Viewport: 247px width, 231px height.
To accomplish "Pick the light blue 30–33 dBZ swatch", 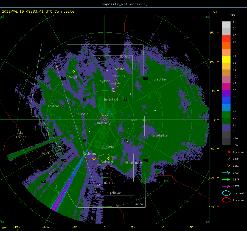I will pyautogui.click(x=226, y=107).
